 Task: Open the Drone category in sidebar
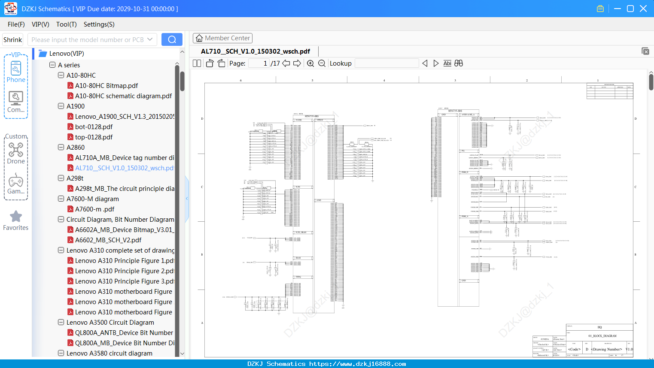point(16,153)
